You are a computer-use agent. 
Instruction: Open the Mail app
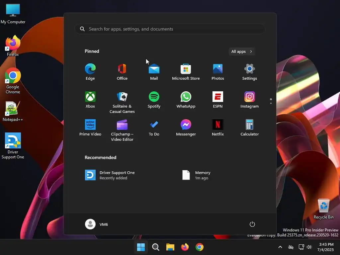click(x=154, y=72)
